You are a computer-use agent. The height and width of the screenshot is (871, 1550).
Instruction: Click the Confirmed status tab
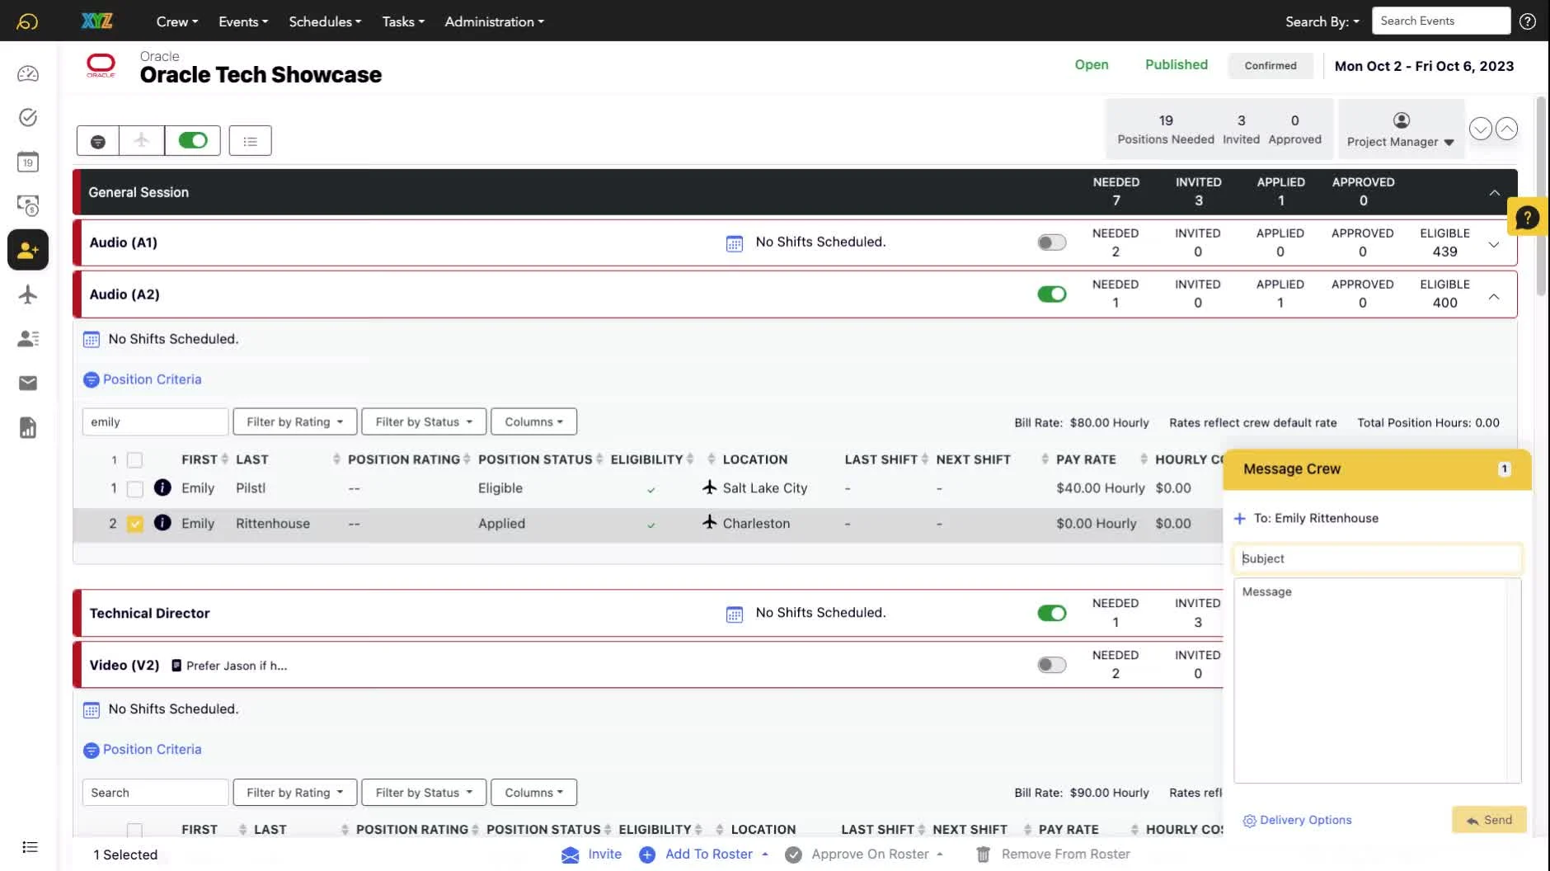1271,66
